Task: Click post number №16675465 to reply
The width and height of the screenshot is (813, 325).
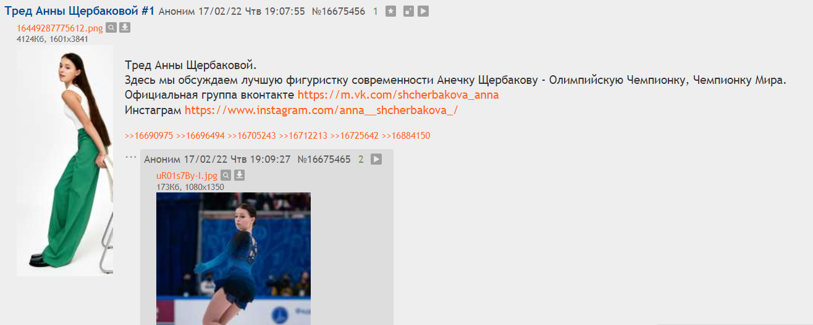Action: coord(324,159)
